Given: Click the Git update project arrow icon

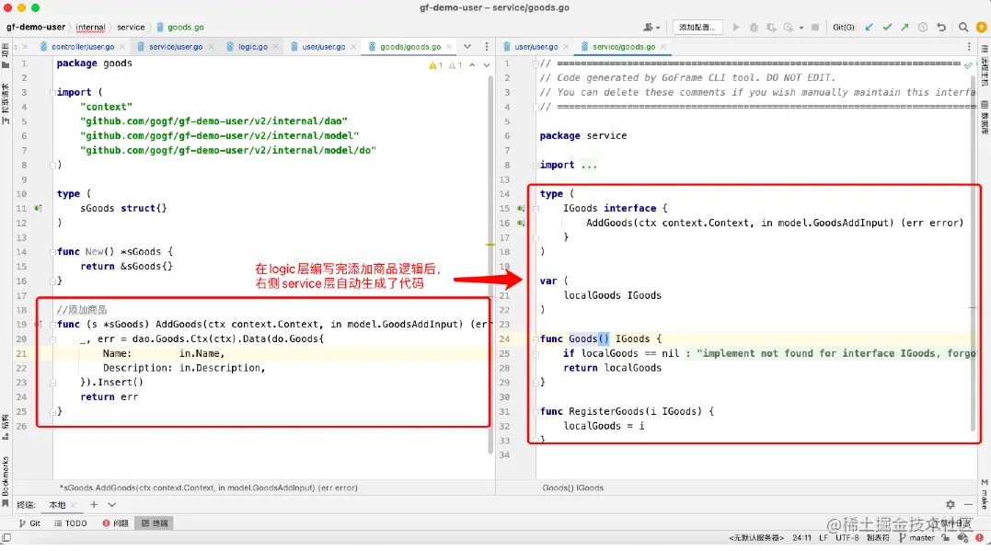Looking at the screenshot, I should 870,28.
